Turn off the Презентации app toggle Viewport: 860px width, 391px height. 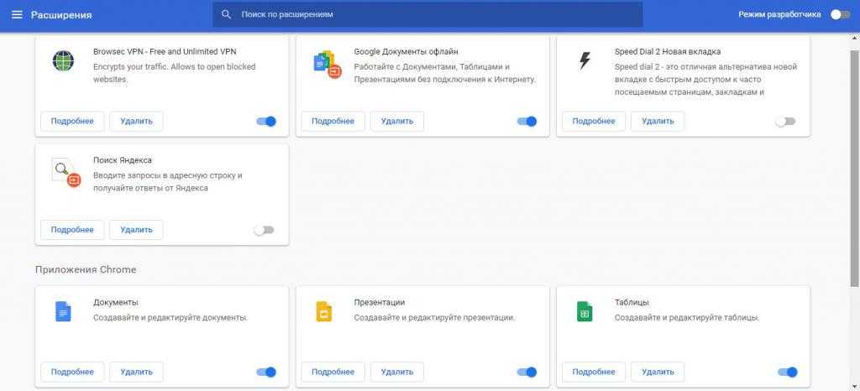pyautogui.click(x=527, y=373)
